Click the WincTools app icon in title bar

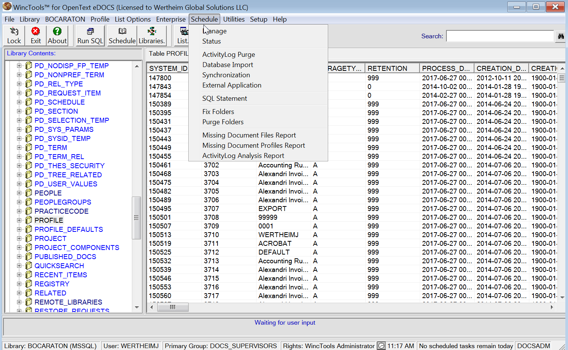[7, 7]
